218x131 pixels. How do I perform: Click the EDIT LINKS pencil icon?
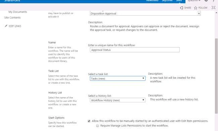(x=6, y=26)
